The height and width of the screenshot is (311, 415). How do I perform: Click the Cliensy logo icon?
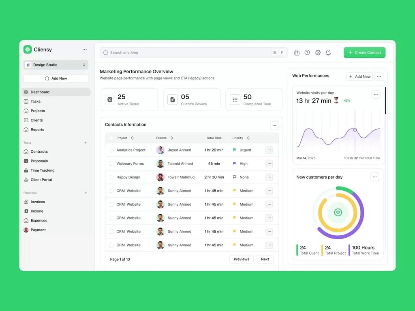click(28, 49)
